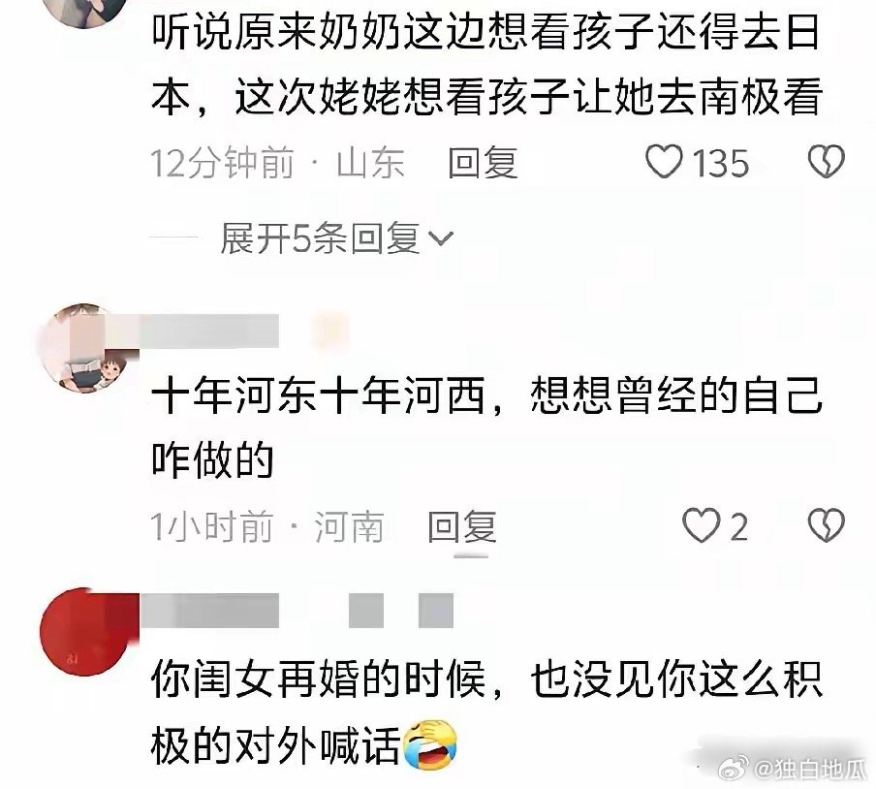Open the red avatar user profile

tap(85, 631)
